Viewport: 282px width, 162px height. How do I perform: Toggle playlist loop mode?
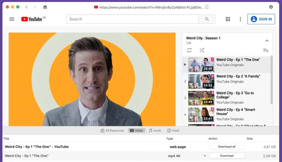click(189, 50)
